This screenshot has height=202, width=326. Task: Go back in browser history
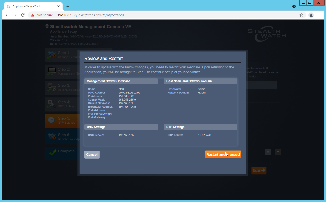7,15
